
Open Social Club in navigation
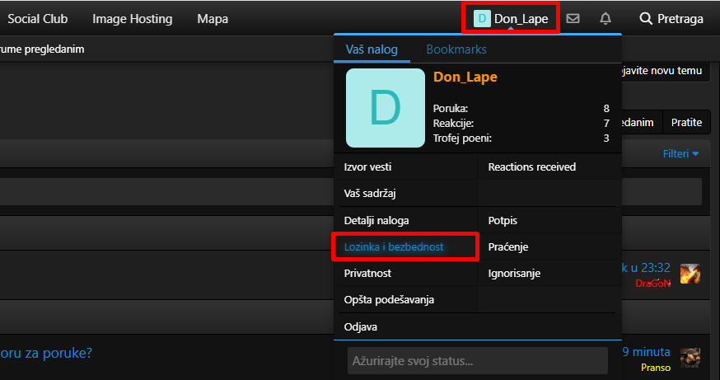tap(38, 19)
